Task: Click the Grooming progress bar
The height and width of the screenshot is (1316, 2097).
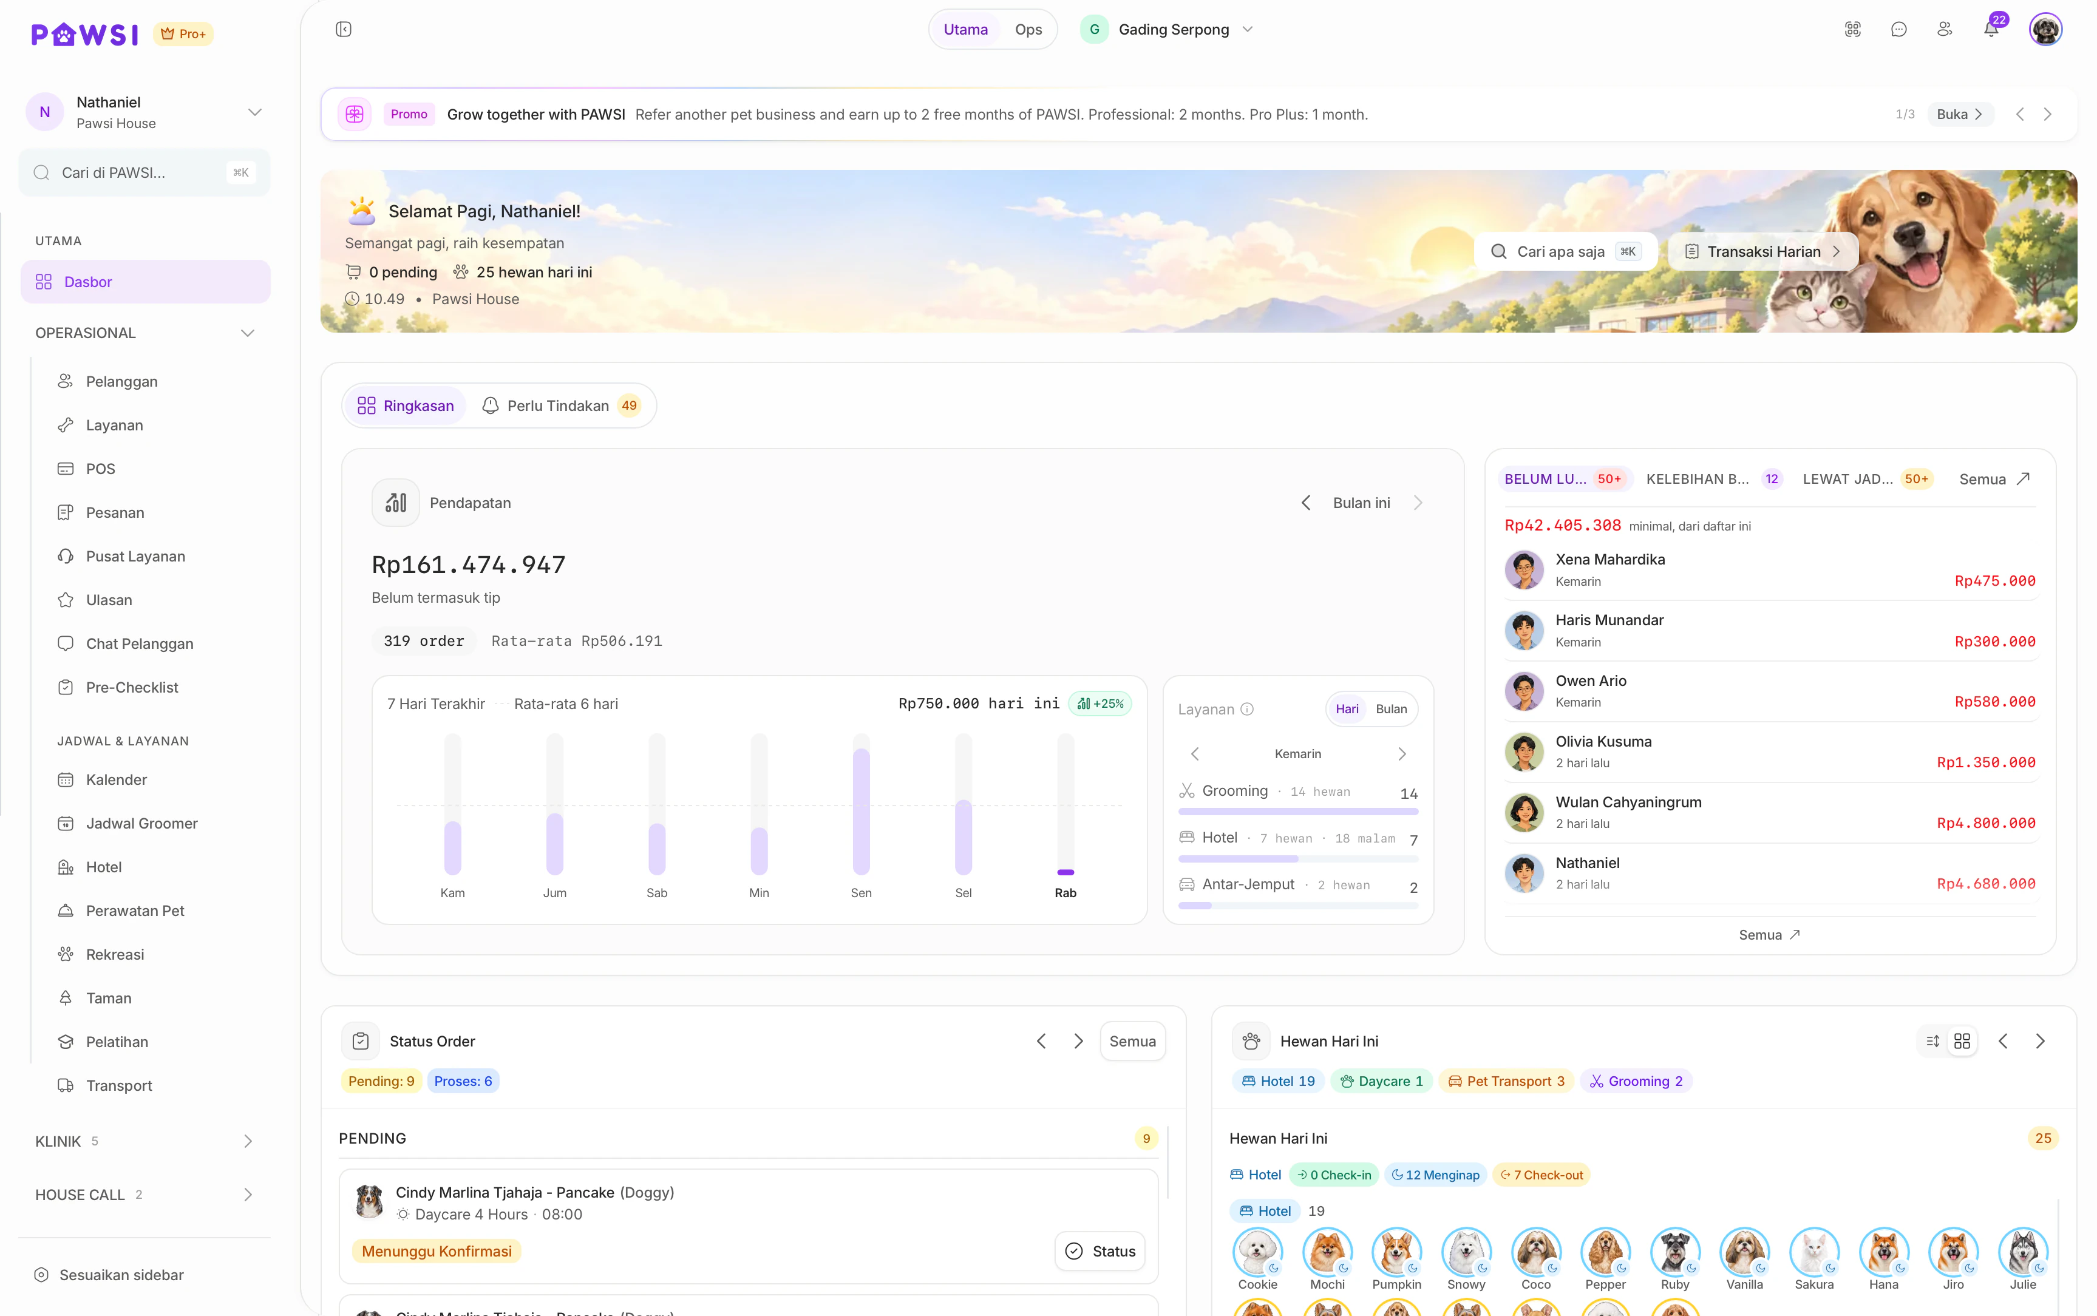Action: coord(1298,812)
